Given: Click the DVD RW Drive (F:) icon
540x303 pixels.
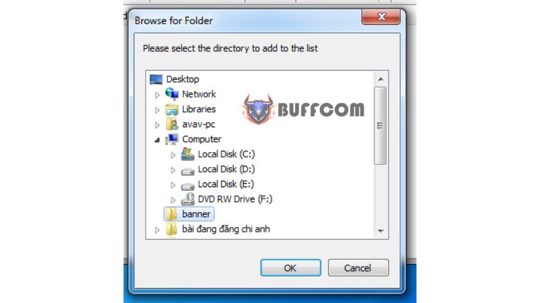Looking at the screenshot, I should click(x=188, y=199).
